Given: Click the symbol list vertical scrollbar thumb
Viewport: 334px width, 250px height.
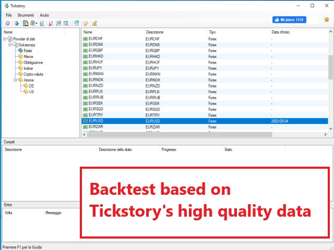Looking at the screenshot, I should 330,67.
